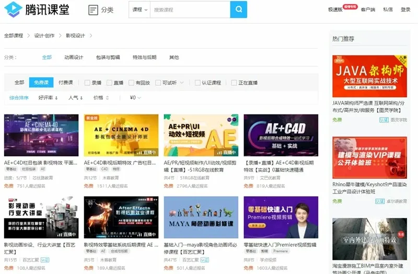Screen dimensions: 418x274
Task: Click the 登录 login link
Action: click(405, 9)
